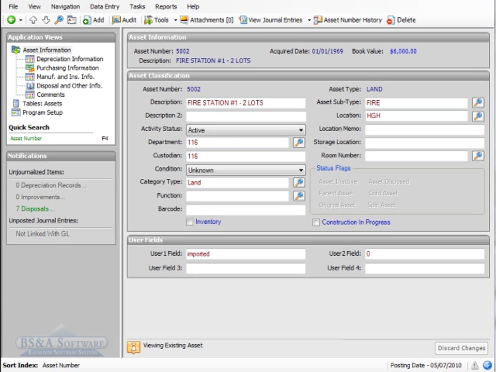Check the Construction In Progress box

(x=316, y=223)
